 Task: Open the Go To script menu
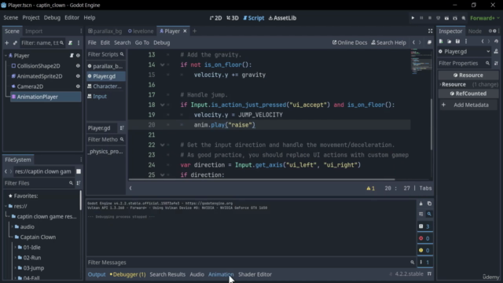tap(142, 42)
